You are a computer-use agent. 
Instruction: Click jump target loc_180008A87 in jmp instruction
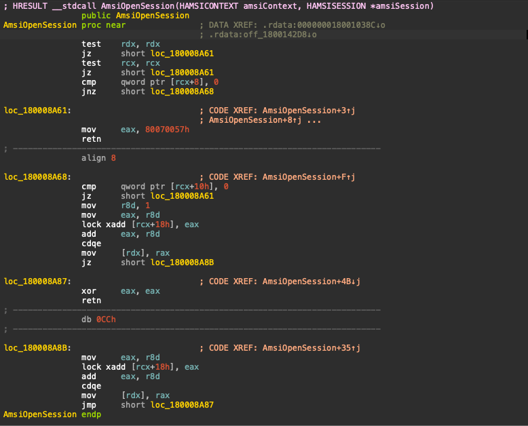[182, 405]
